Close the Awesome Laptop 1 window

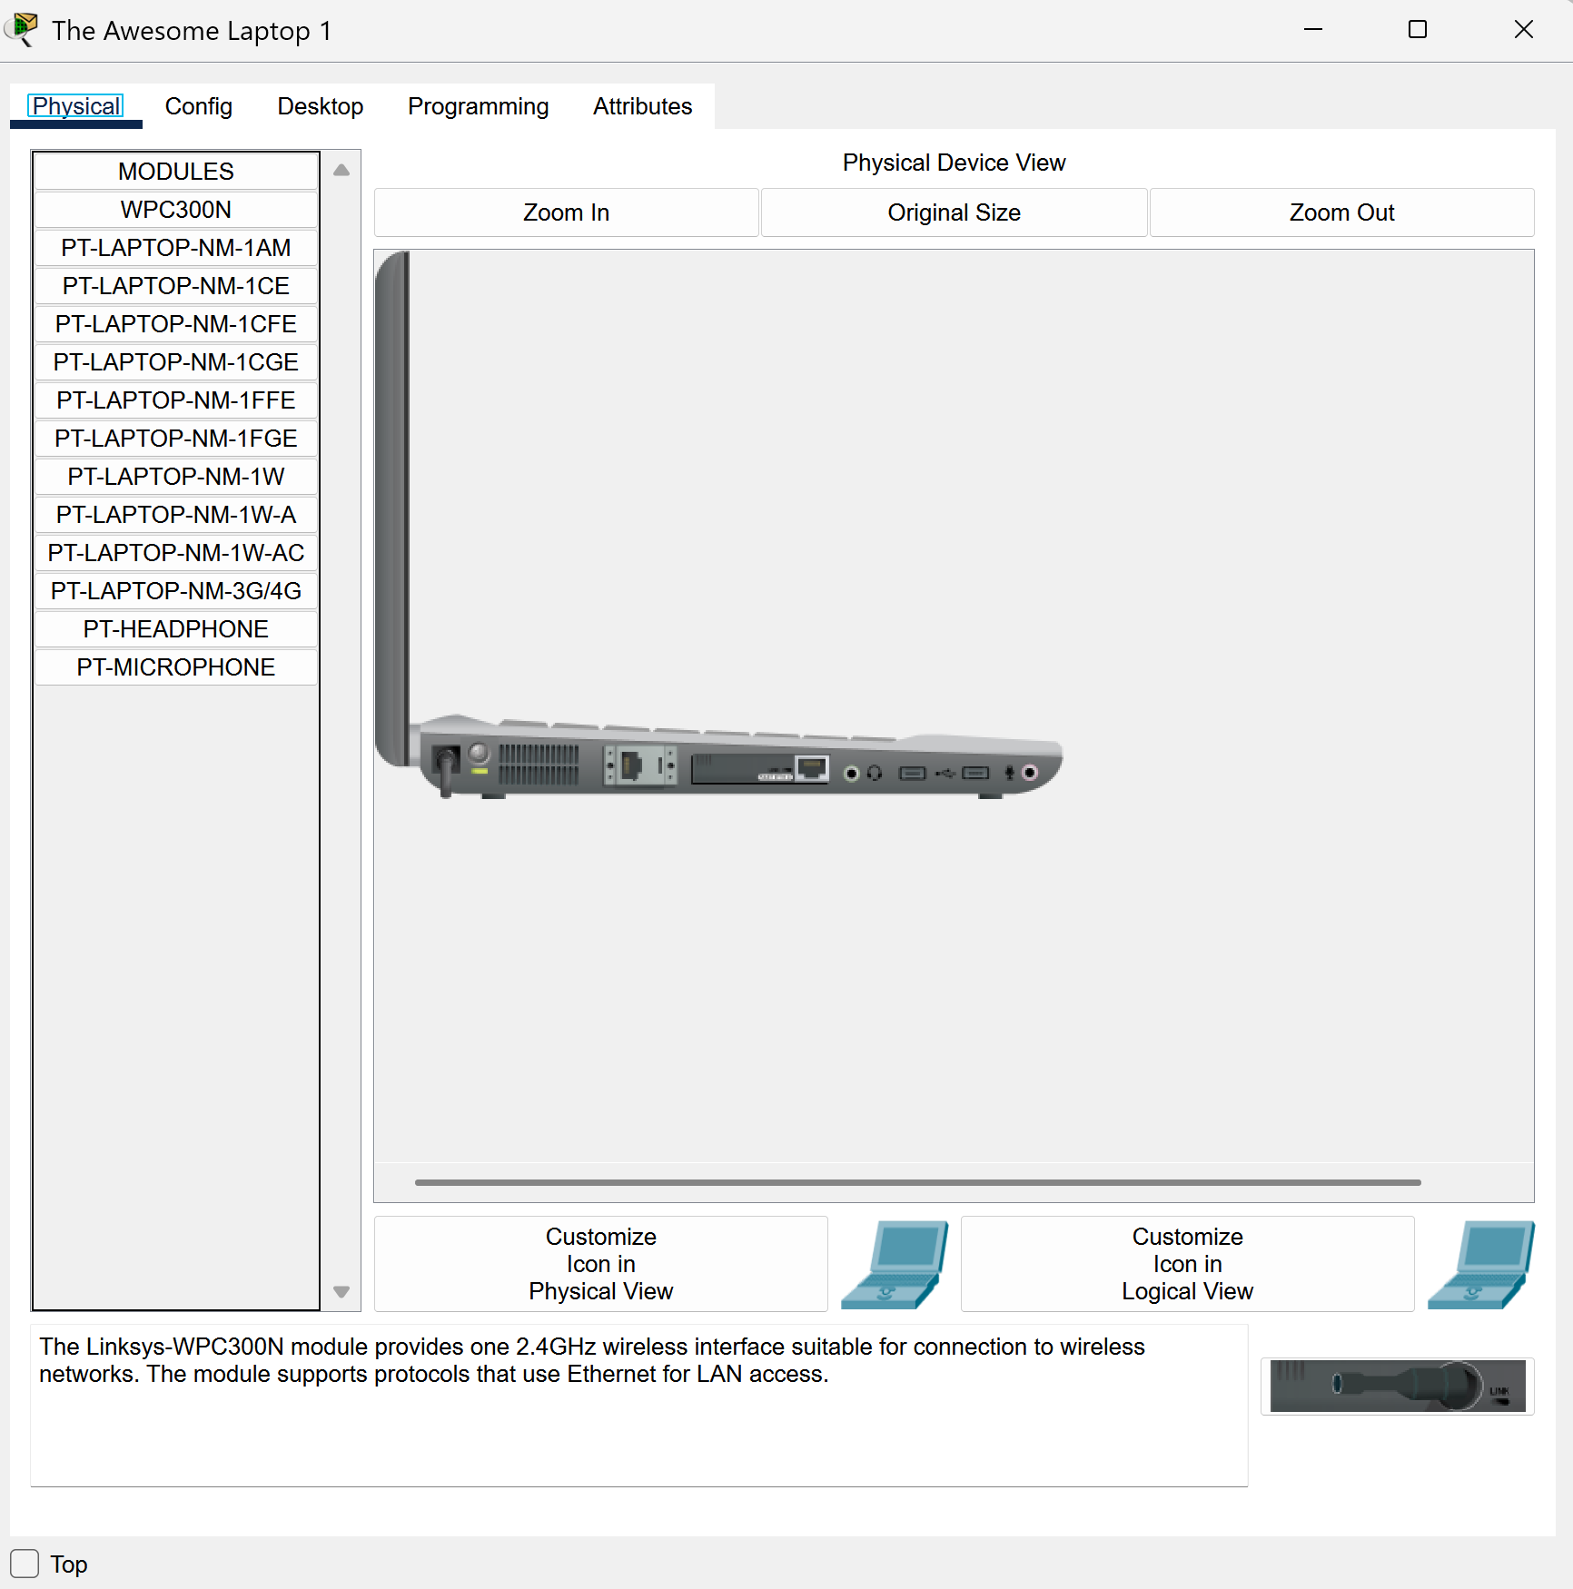1524,30
